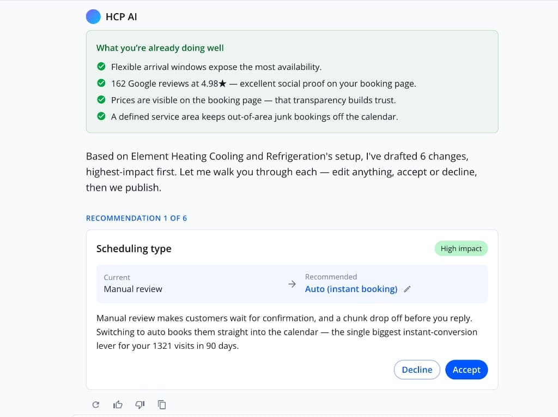
Task: Click the 'HCP AI' name label
Action: [x=122, y=17]
